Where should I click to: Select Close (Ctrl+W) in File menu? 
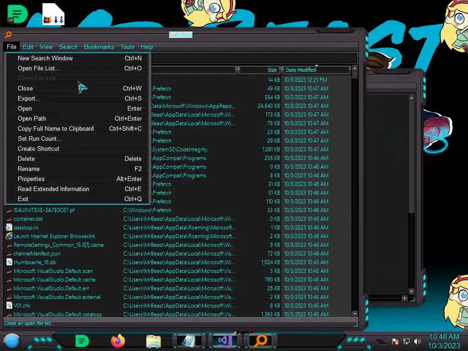pyautogui.click(x=78, y=88)
